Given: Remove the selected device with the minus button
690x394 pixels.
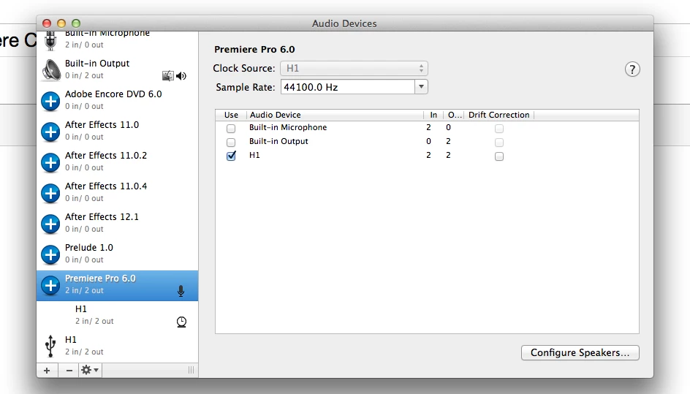Looking at the screenshot, I should tap(69, 370).
